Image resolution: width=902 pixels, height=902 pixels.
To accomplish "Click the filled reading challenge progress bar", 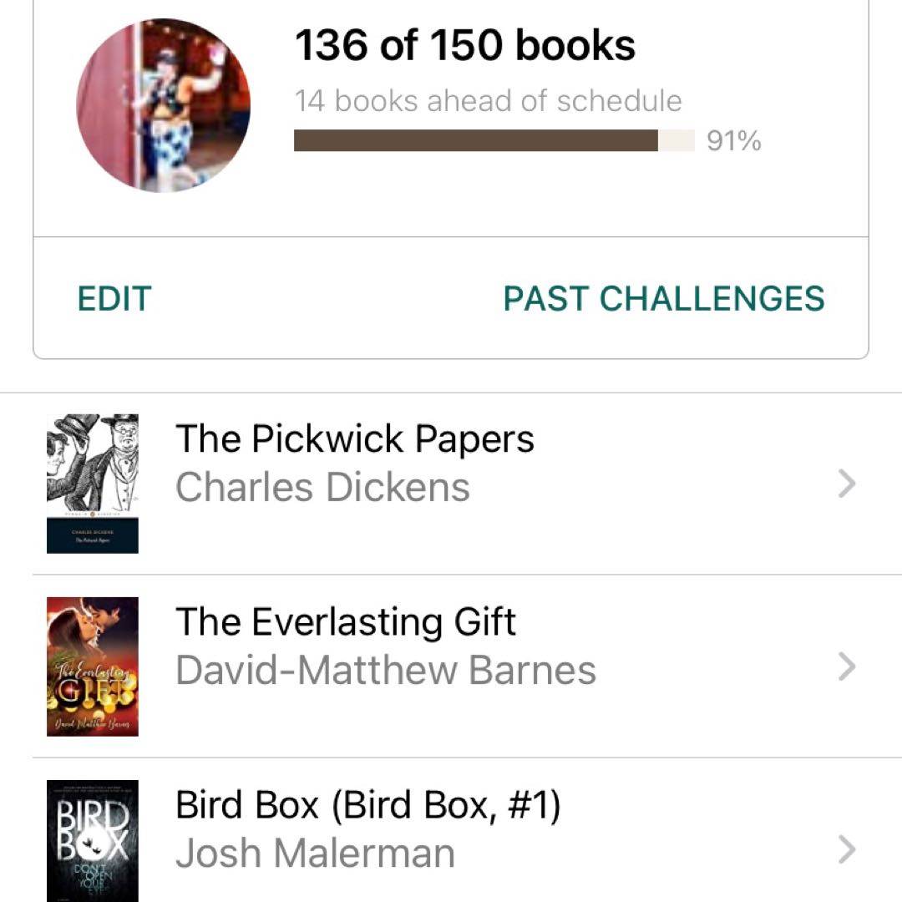I will point(476,140).
